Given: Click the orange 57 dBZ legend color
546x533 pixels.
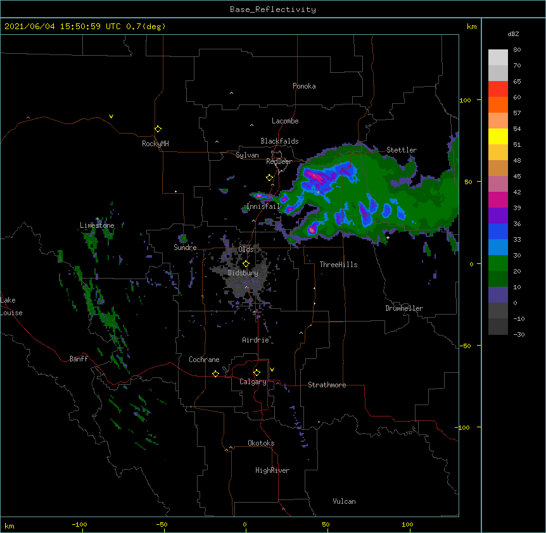Looking at the screenshot, I should point(498,104).
